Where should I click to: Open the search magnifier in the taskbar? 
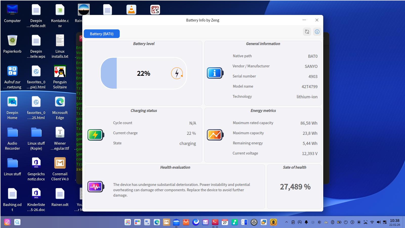click(x=17, y=222)
